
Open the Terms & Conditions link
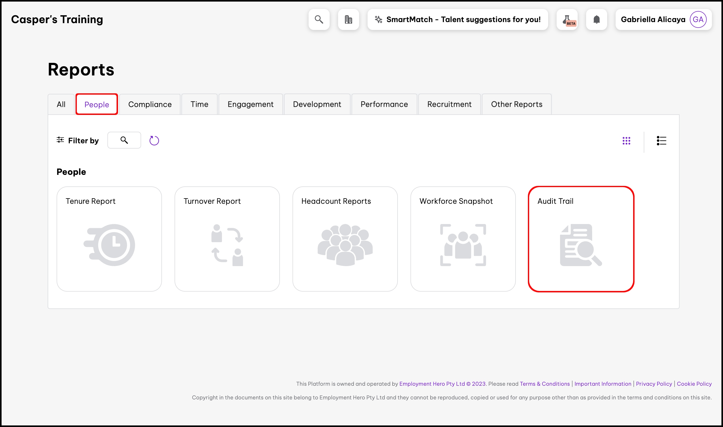(x=544, y=384)
